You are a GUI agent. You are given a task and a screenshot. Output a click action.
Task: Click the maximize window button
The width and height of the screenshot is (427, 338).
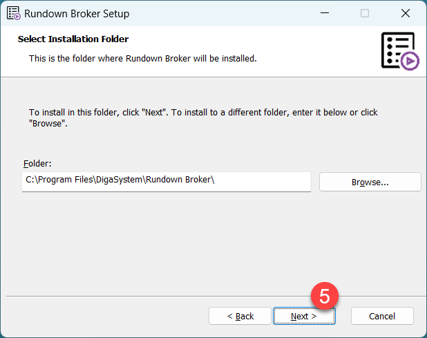(x=365, y=13)
